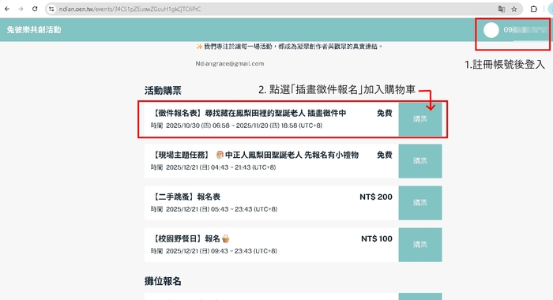Click the 免費 label on 現場主題任務 row
This screenshot has height=300, width=553.
[385, 155]
